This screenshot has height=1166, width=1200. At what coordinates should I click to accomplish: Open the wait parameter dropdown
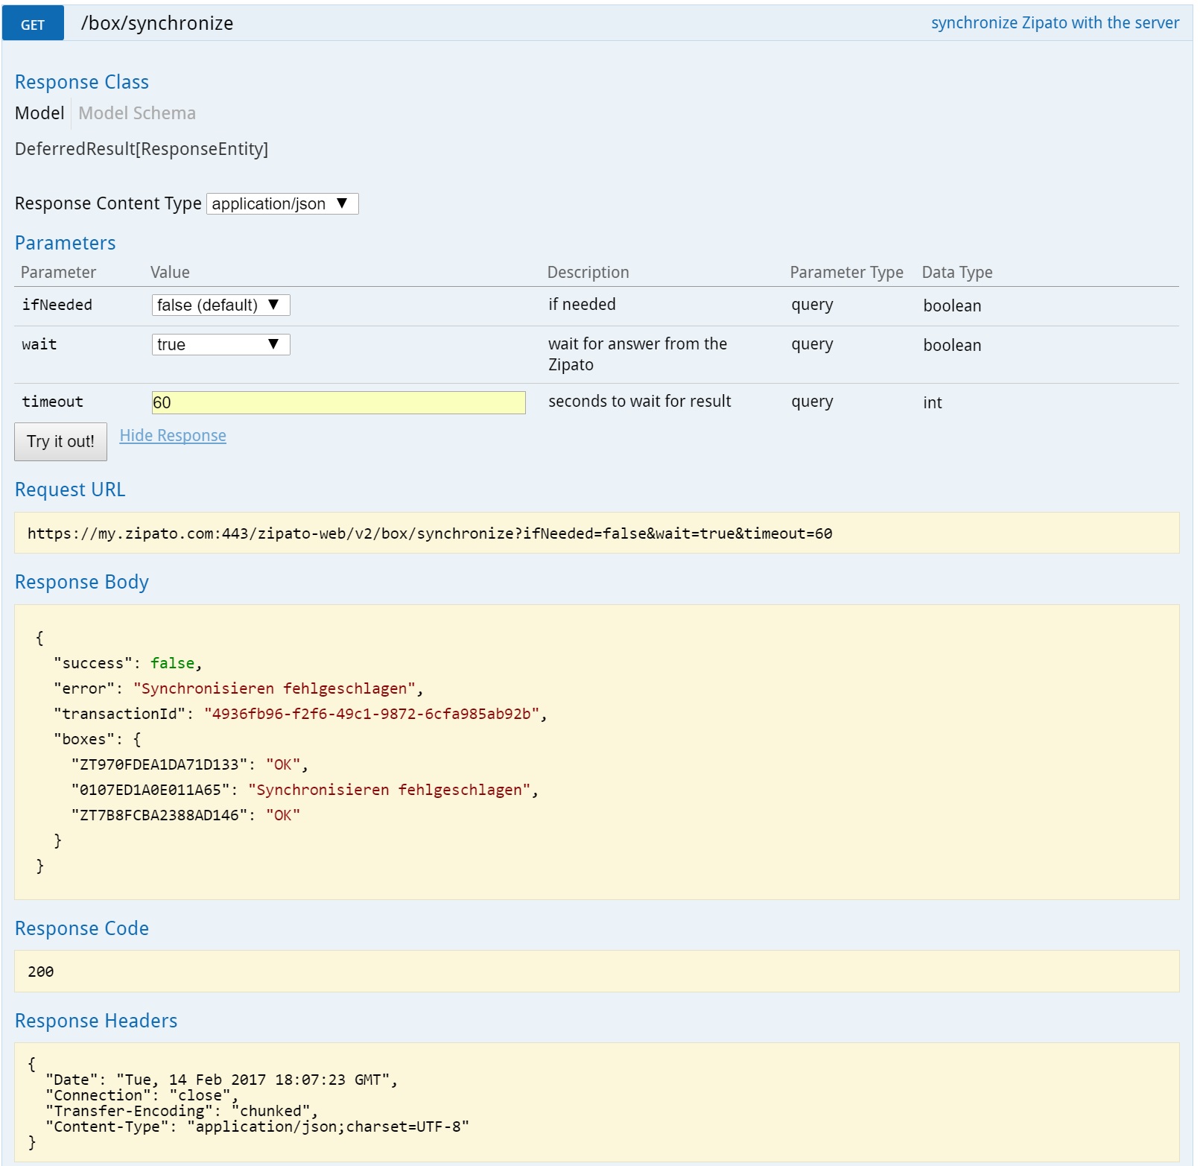click(x=220, y=344)
